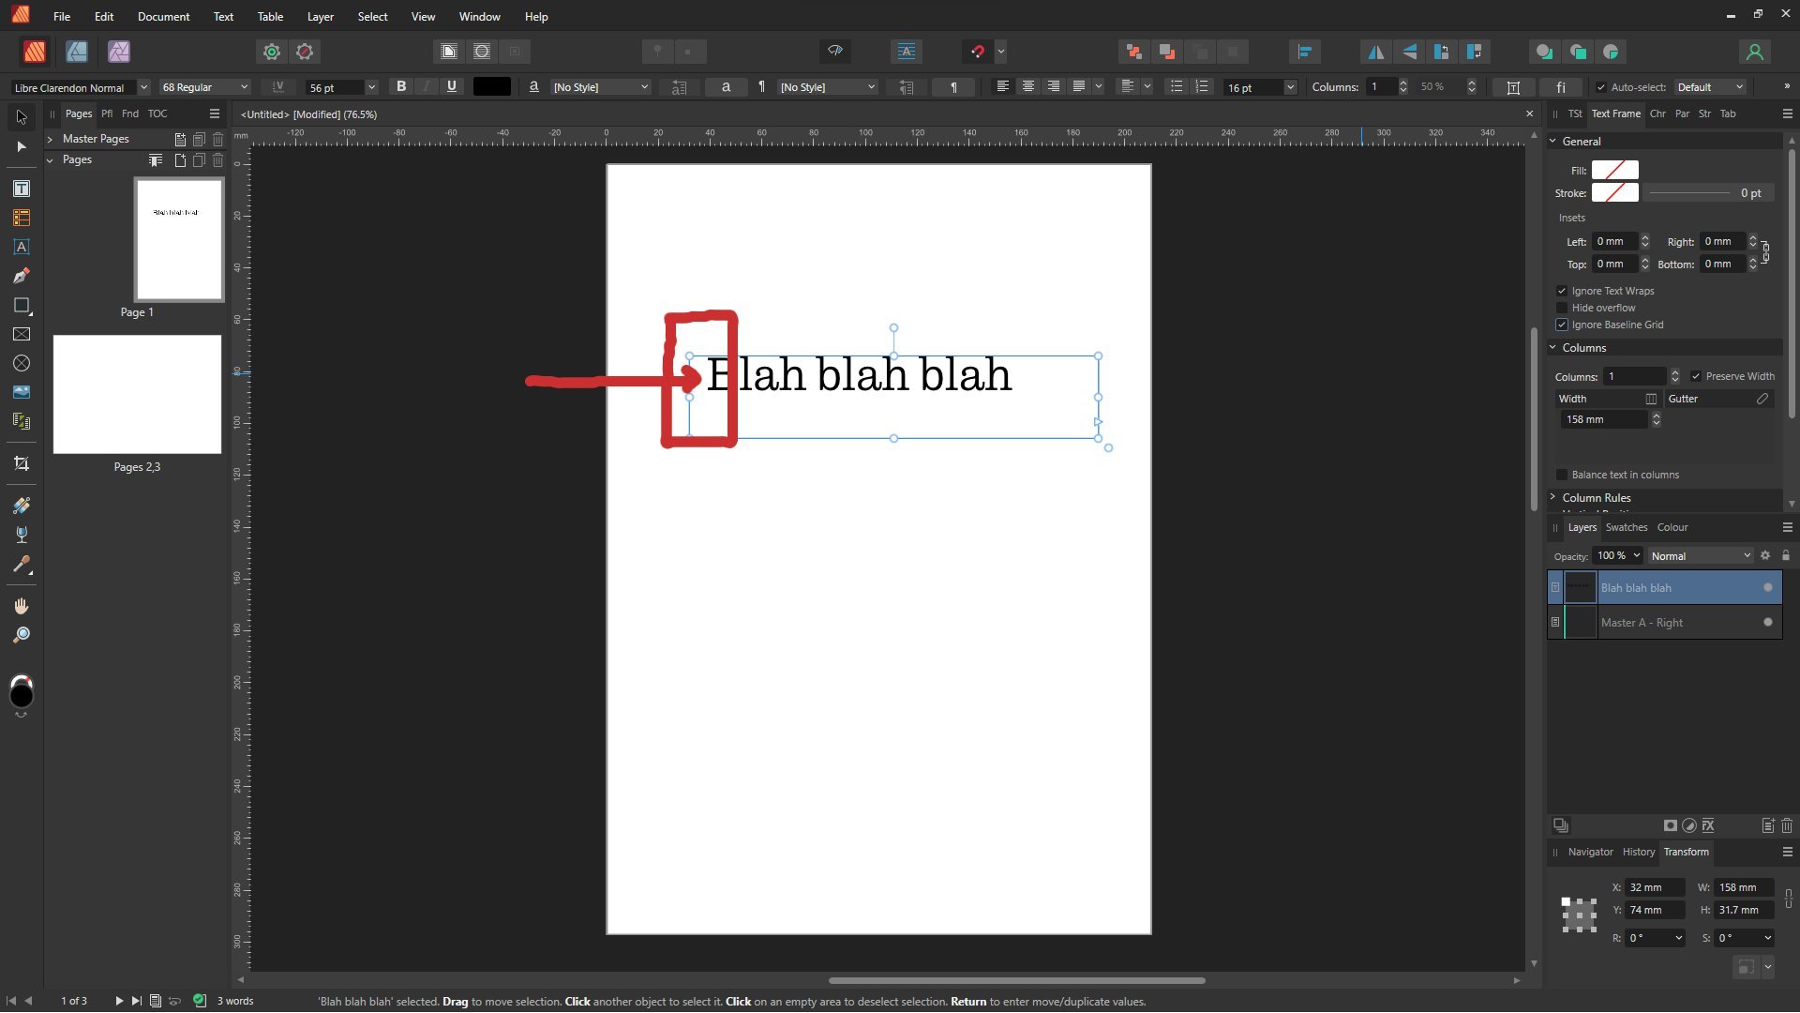Open the font family dropdown
Screen dimensions: 1800x1013
pyautogui.click(x=143, y=87)
